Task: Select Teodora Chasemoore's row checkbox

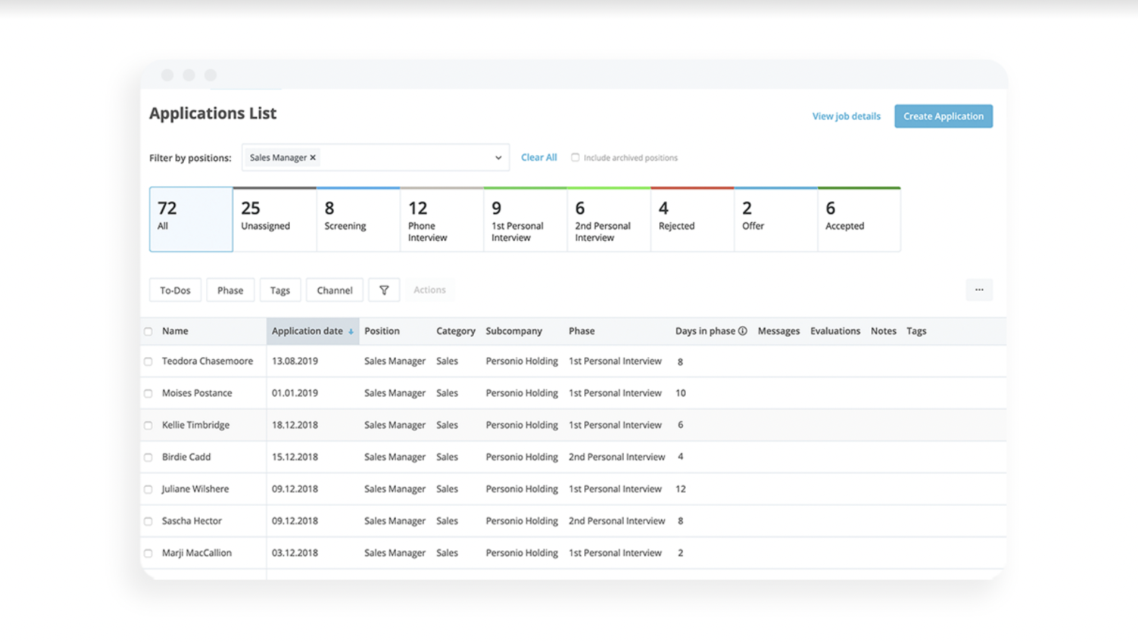Action: pos(149,361)
